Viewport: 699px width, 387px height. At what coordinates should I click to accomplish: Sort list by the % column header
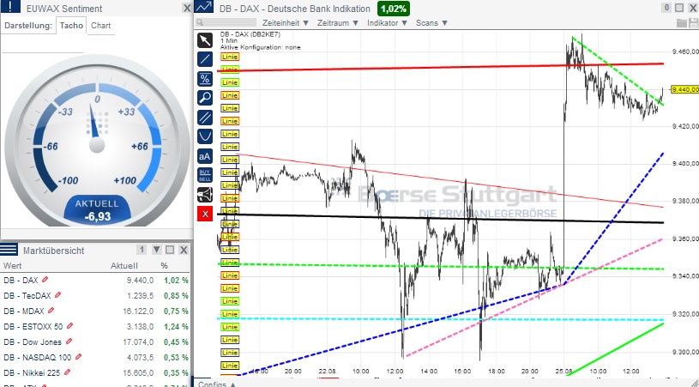[x=164, y=266]
